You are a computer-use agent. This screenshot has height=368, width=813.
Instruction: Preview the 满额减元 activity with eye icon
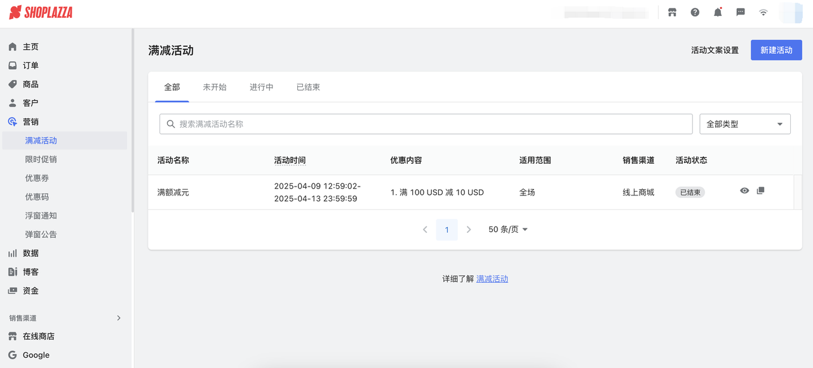[x=744, y=190]
